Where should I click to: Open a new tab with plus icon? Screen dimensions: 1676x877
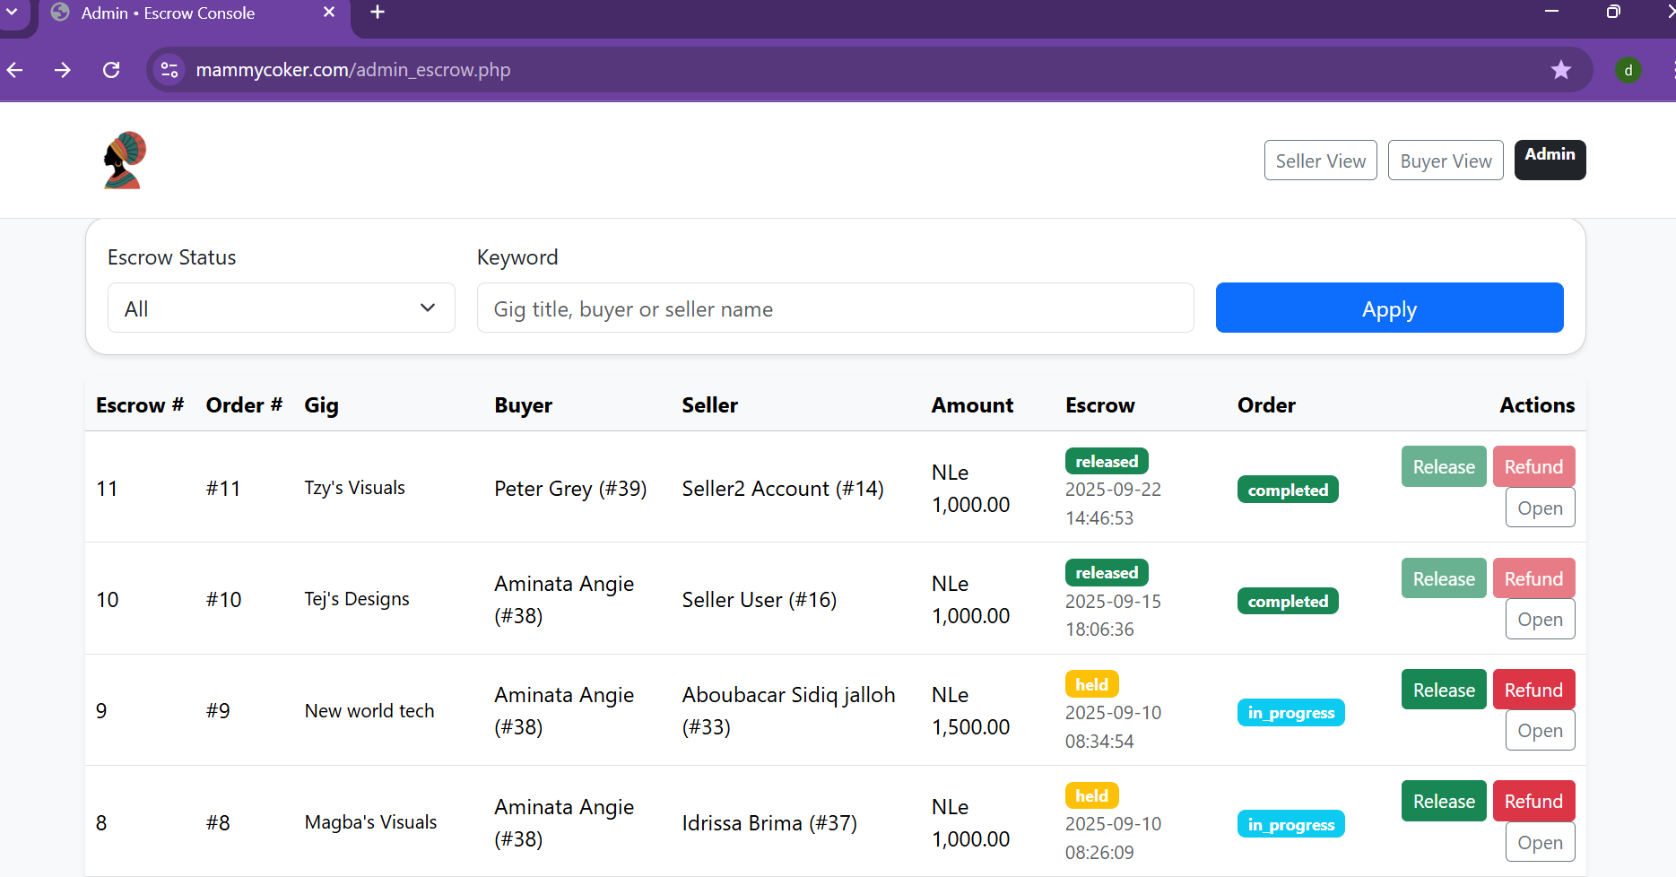click(378, 13)
